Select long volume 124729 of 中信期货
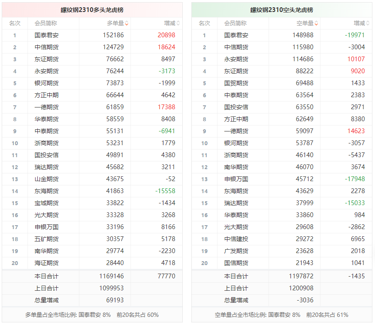 point(113,47)
